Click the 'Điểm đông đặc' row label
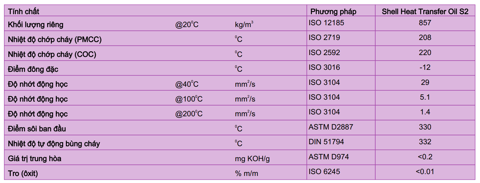The width and height of the screenshot is (480, 183). (x=33, y=70)
